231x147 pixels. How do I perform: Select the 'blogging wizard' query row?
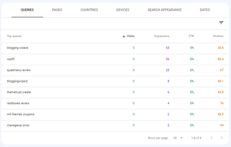tap(115, 48)
